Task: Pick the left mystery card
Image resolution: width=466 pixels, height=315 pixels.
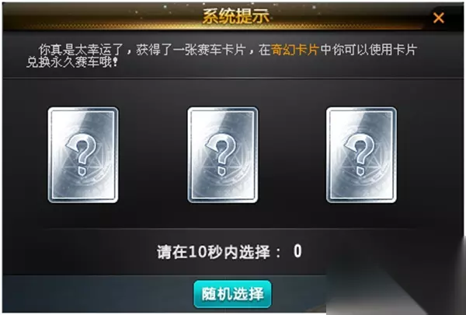Action: point(83,155)
